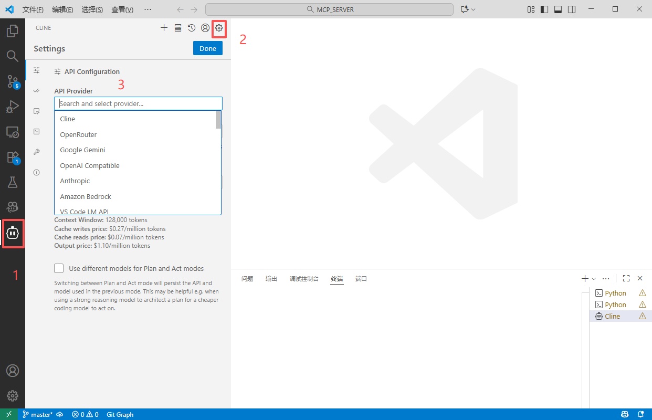Image resolution: width=652 pixels, height=420 pixels.
Task: Expand the new terminal launch profile chevron
Action: click(594, 279)
